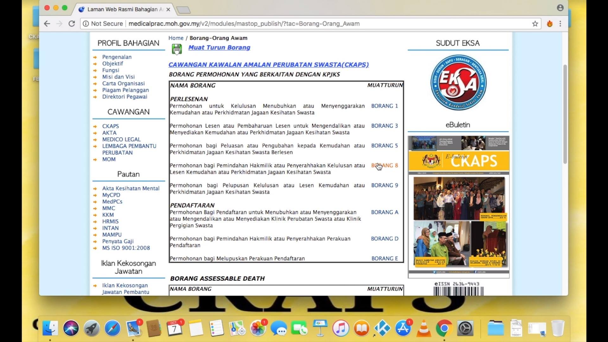Open Photos from the dock

coord(258,328)
